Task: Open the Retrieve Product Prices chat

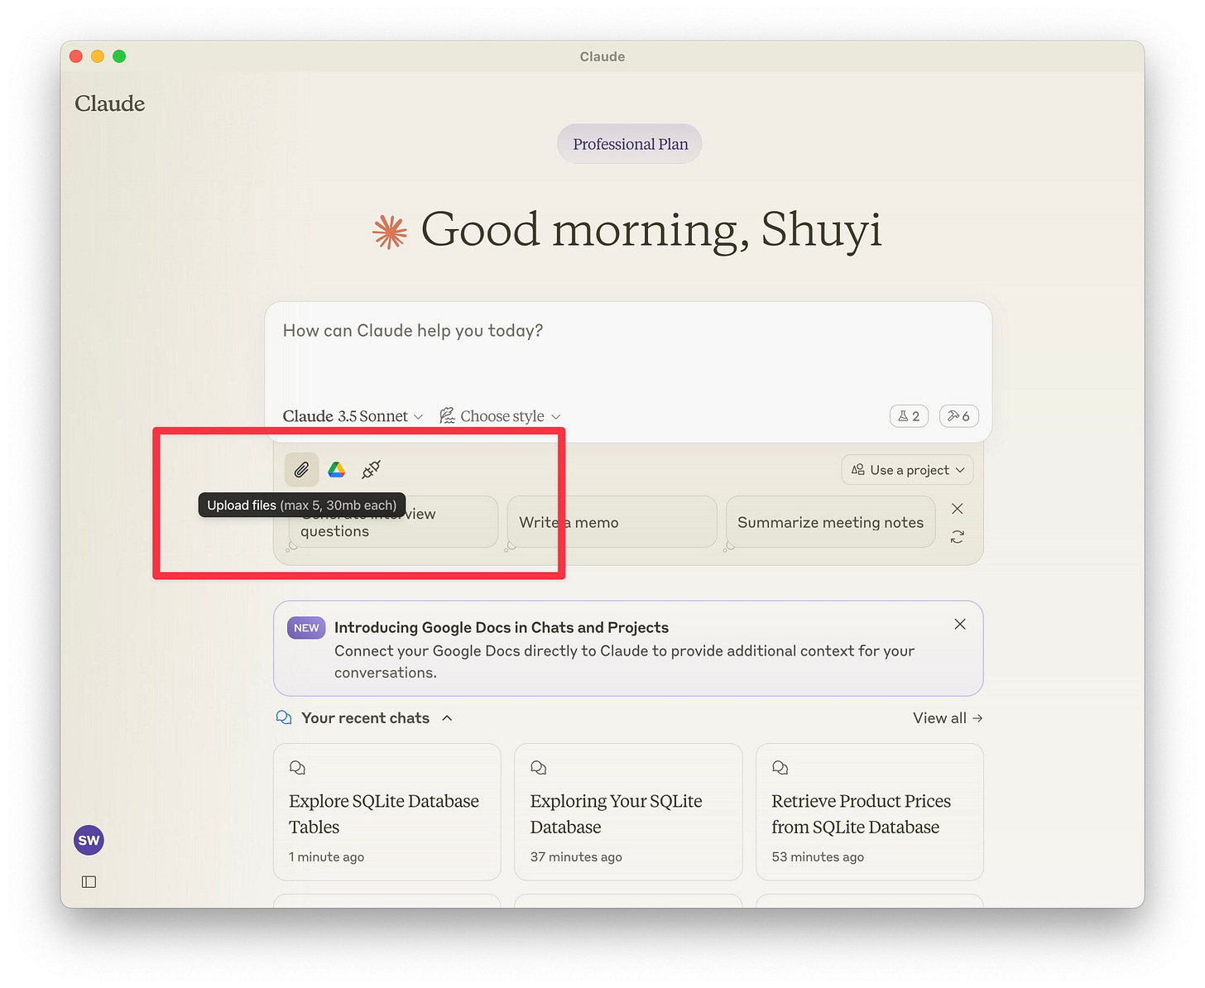Action: pos(869,812)
